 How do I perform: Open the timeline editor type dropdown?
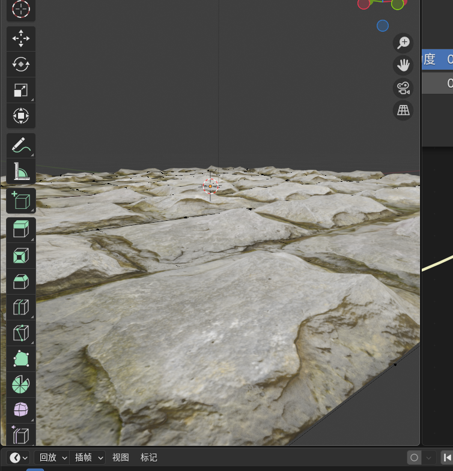[18, 458]
